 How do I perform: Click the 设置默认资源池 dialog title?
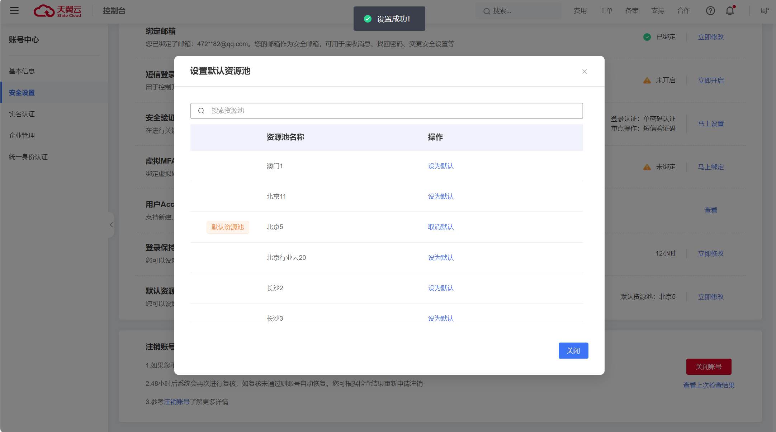pyautogui.click(x=220, y=71)
